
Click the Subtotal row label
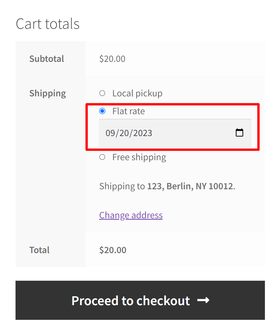pos(47,59)
